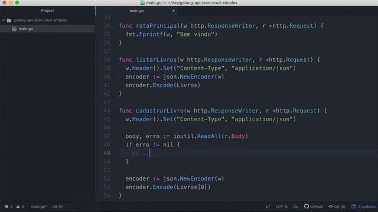378x212 pixels.
Task: Click line number 38 in gutter
Action: pyautogui.click(x=107, y=59)
